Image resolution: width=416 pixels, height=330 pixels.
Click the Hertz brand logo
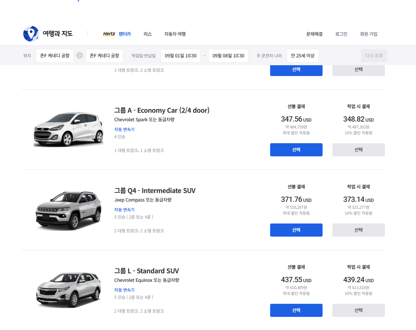109,34
